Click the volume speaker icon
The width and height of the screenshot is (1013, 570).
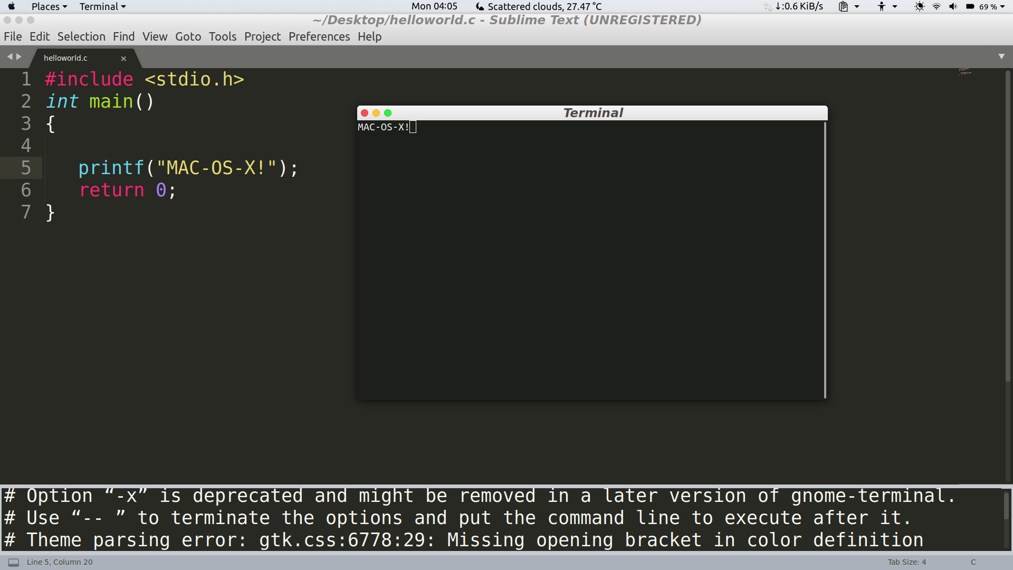click(953, 6)
